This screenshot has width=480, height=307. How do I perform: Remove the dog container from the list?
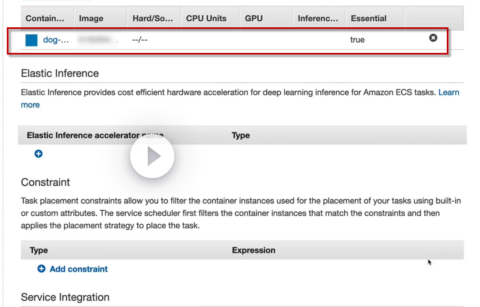tap(433, 38)
